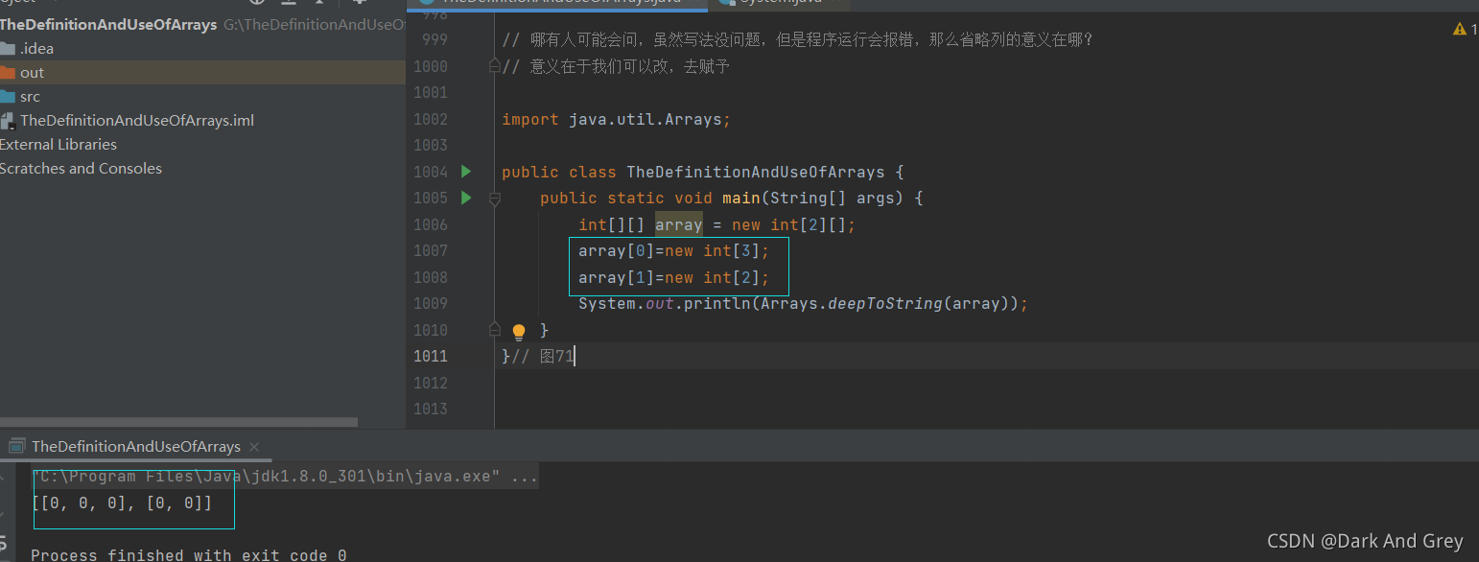Click the array[0]=new int[3] statement
This screenshot has width=1479, height=562.
[x=673, y=251]
